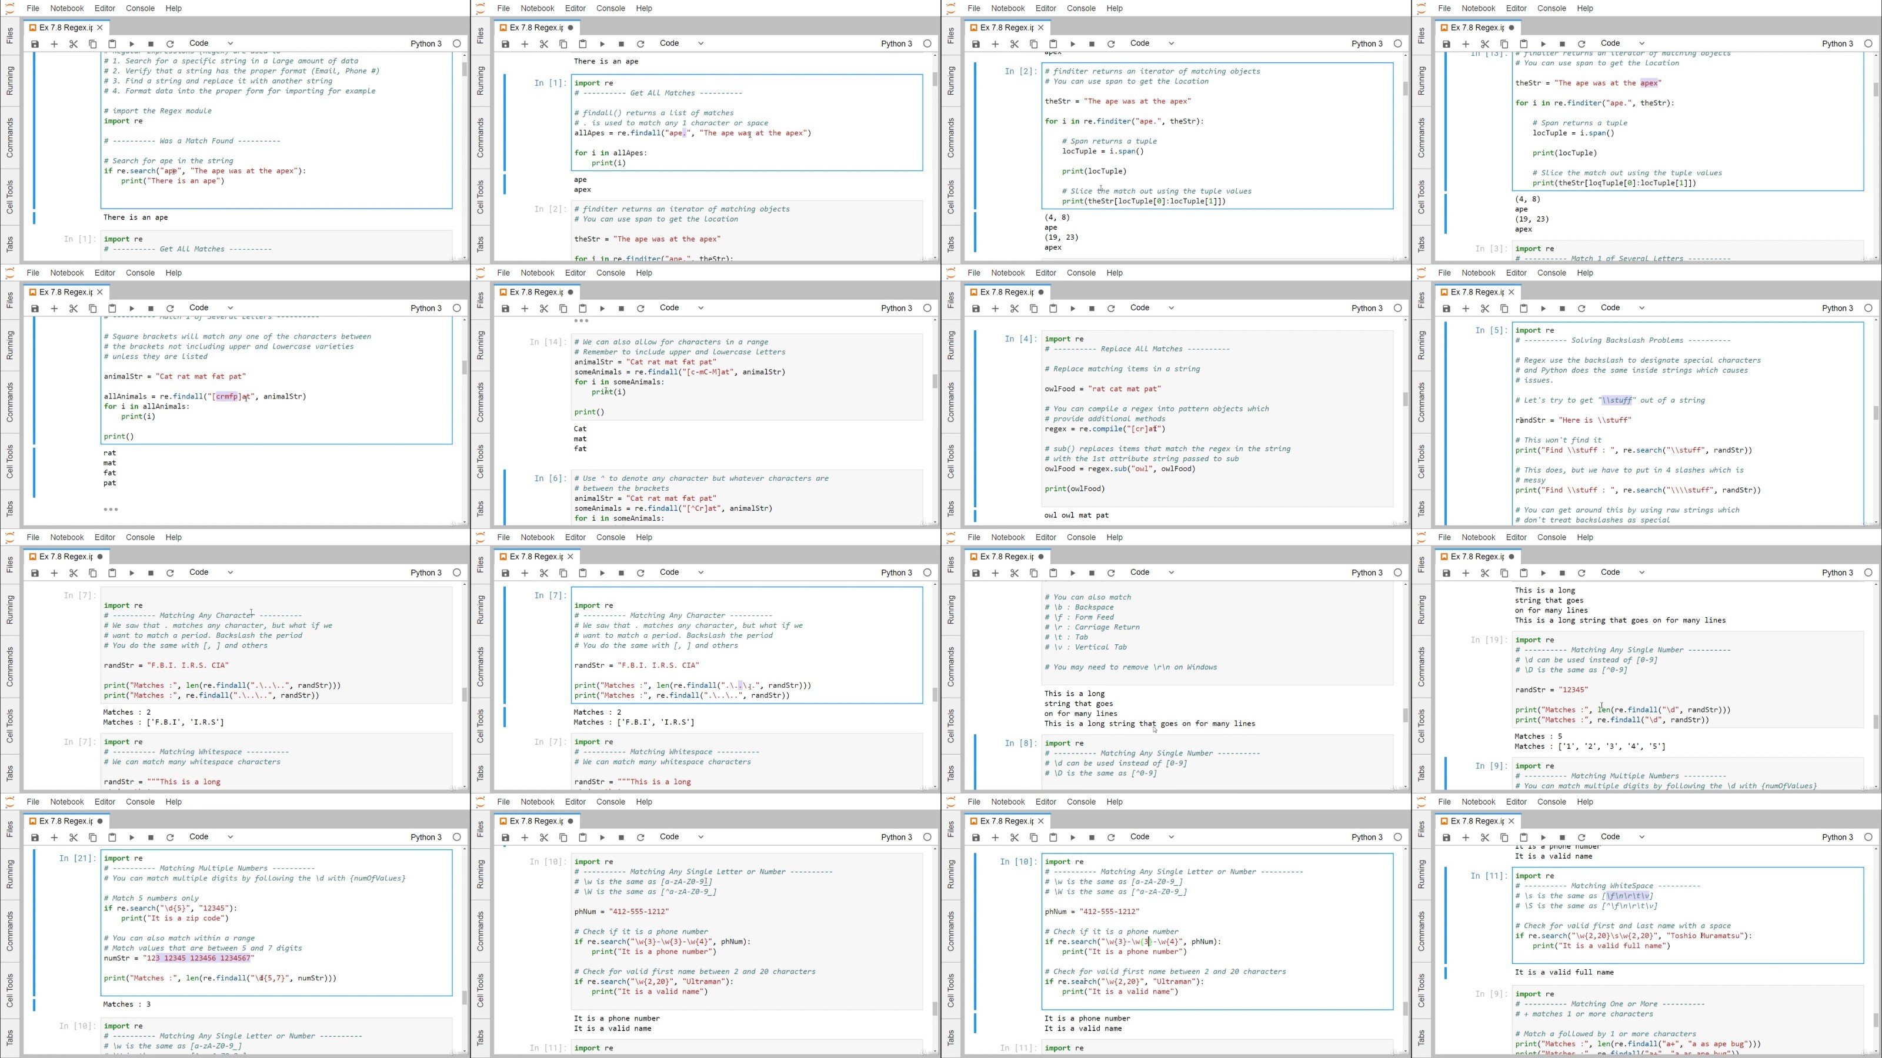Toggle Files sidebar in crmfp Square brackets notebook
Screen dimensions: 1882x1058
[x=9, y=299]
